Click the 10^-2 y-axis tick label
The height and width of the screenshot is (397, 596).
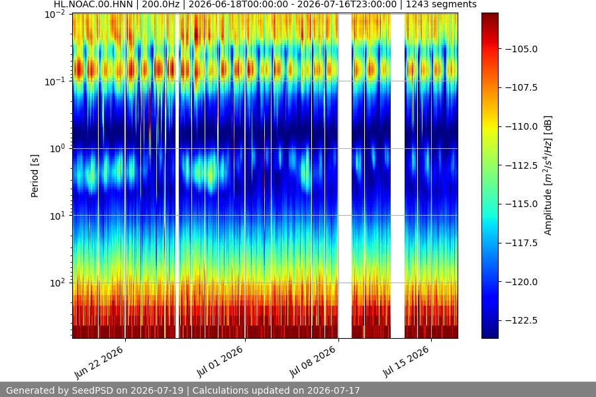(x=55, y=15)
